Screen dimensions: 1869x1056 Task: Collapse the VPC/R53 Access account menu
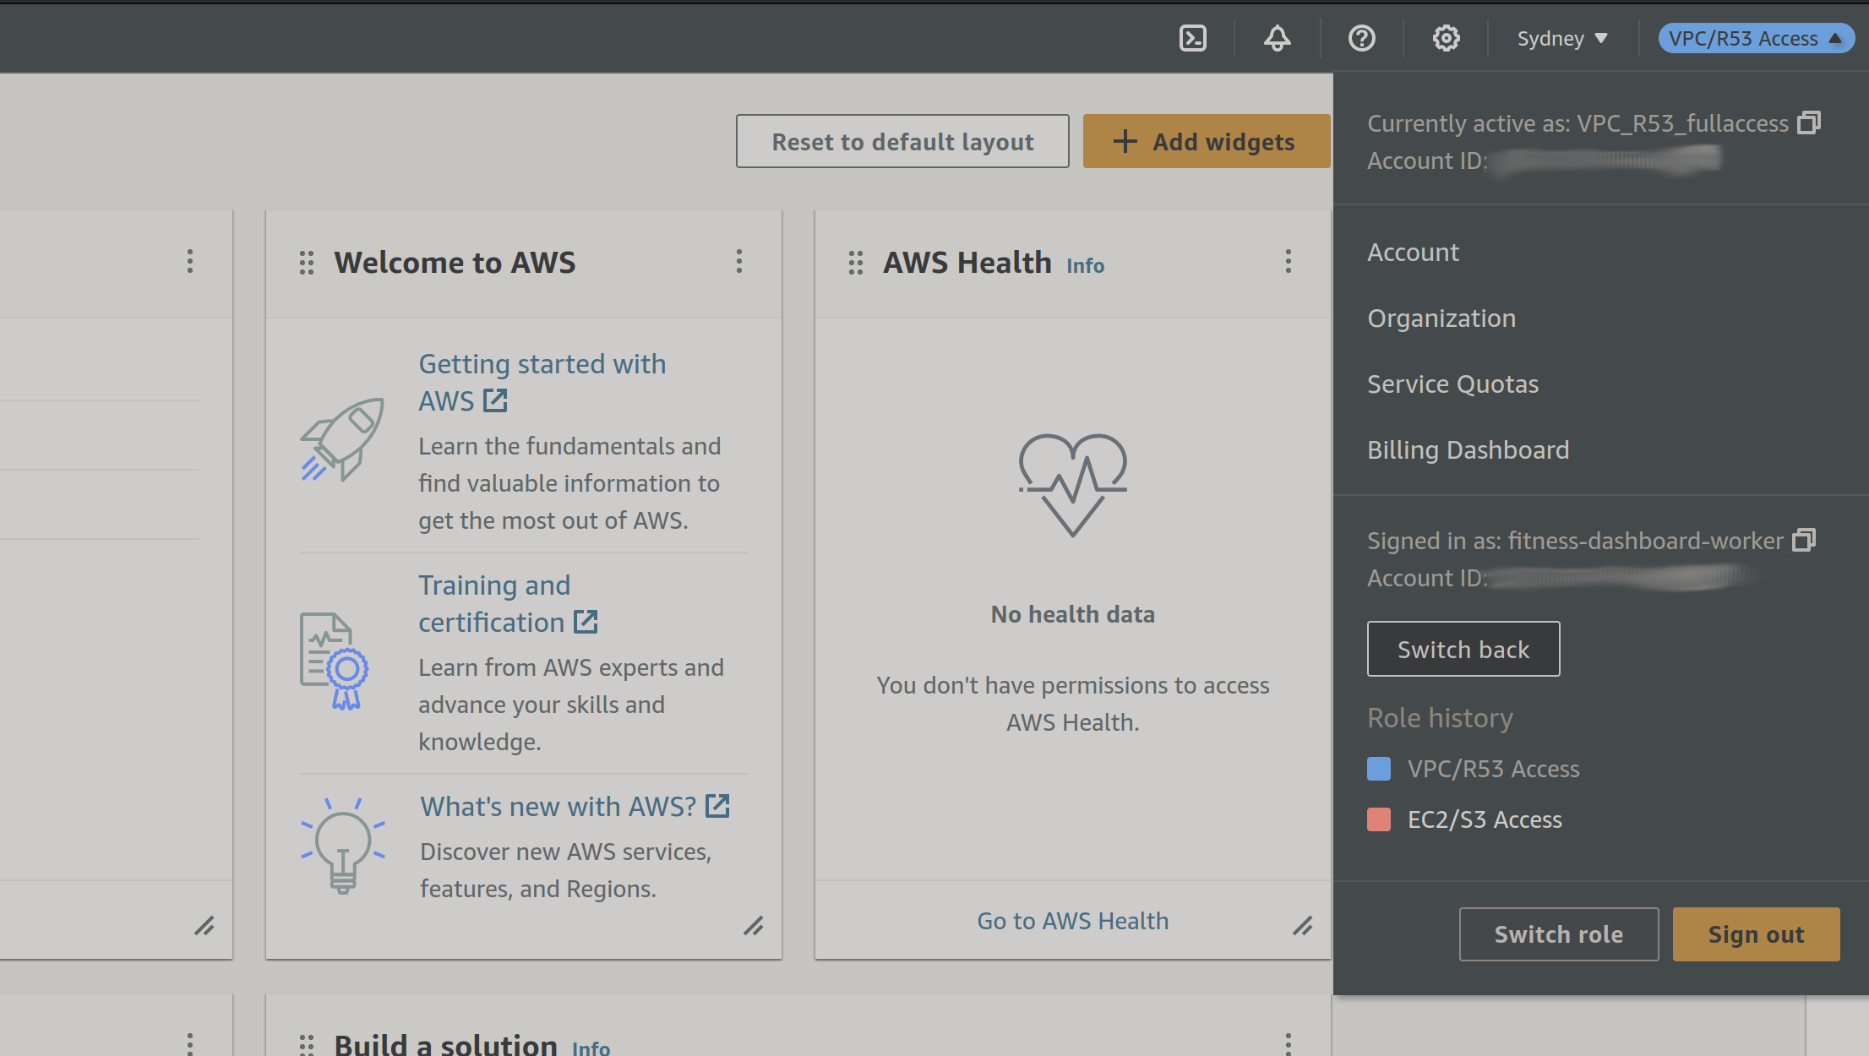coord(1755,39)
